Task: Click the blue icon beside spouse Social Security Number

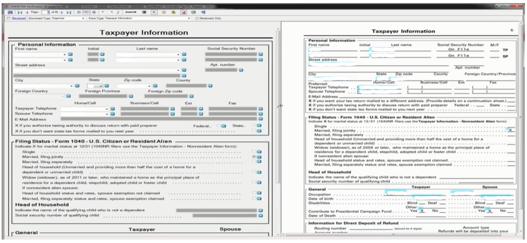Action: [x=261, y=60]
